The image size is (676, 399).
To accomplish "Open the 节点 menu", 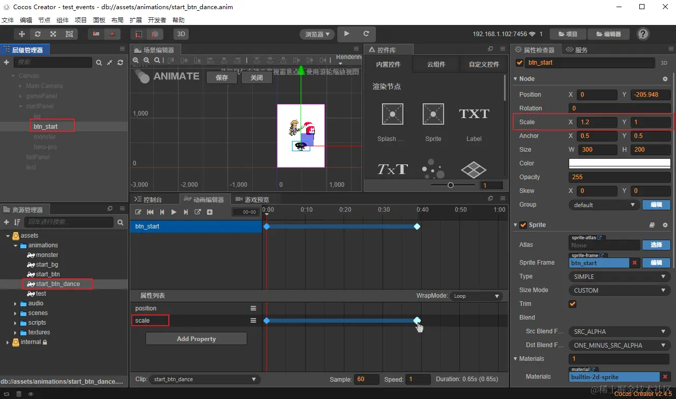I will pos(44,20).
